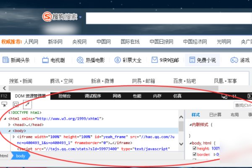
Task: Click the 热播电影 film reel icon
Action: pos(80,60)
